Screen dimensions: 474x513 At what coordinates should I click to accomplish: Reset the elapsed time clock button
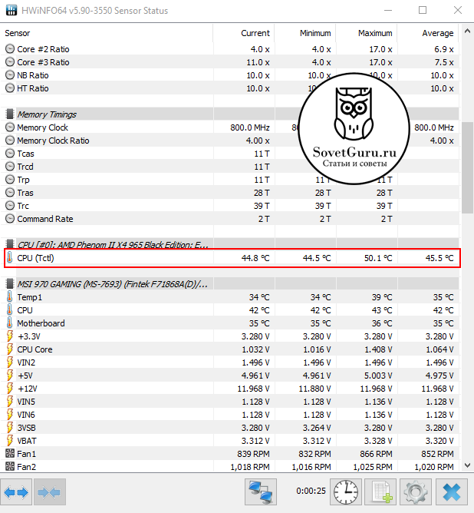347,491
